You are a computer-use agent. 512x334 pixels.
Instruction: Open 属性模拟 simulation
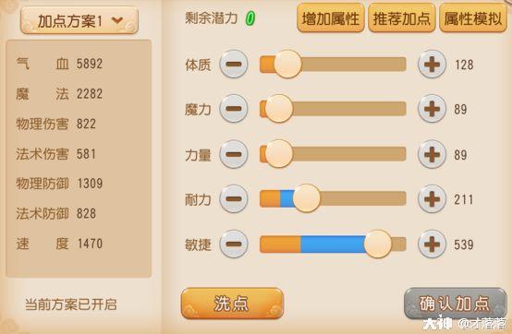473,18
